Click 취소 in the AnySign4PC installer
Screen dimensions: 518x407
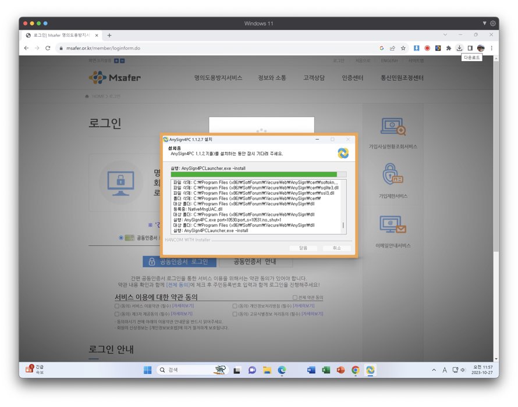tap(336, 248)
